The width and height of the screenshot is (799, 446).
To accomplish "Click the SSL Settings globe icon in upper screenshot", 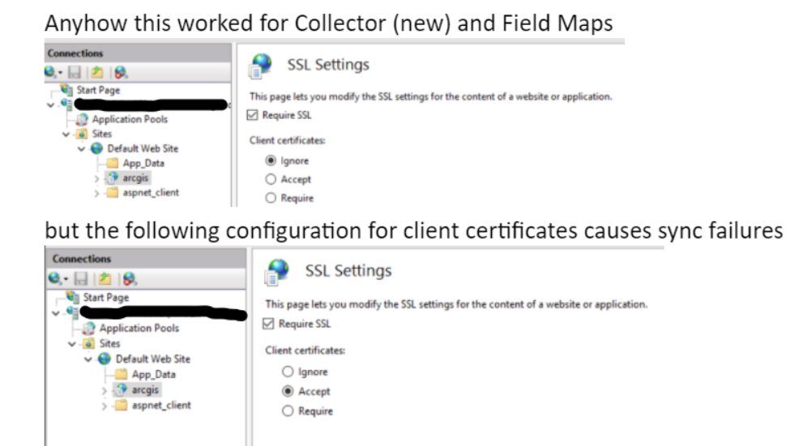I will point(260,66).
